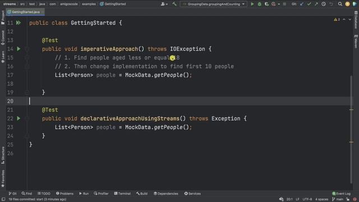Click streams breadcrumb in navigation bar

pyautogui.click(x=10, y=4)
